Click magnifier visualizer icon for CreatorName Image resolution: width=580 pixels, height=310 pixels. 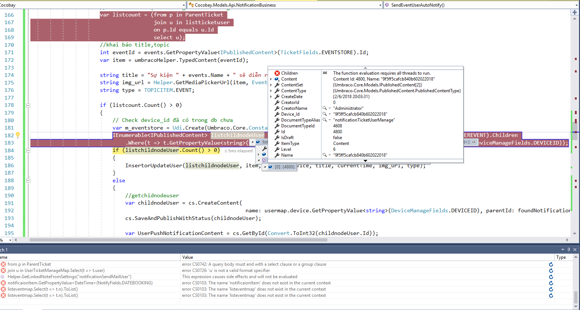click(324, 108)
